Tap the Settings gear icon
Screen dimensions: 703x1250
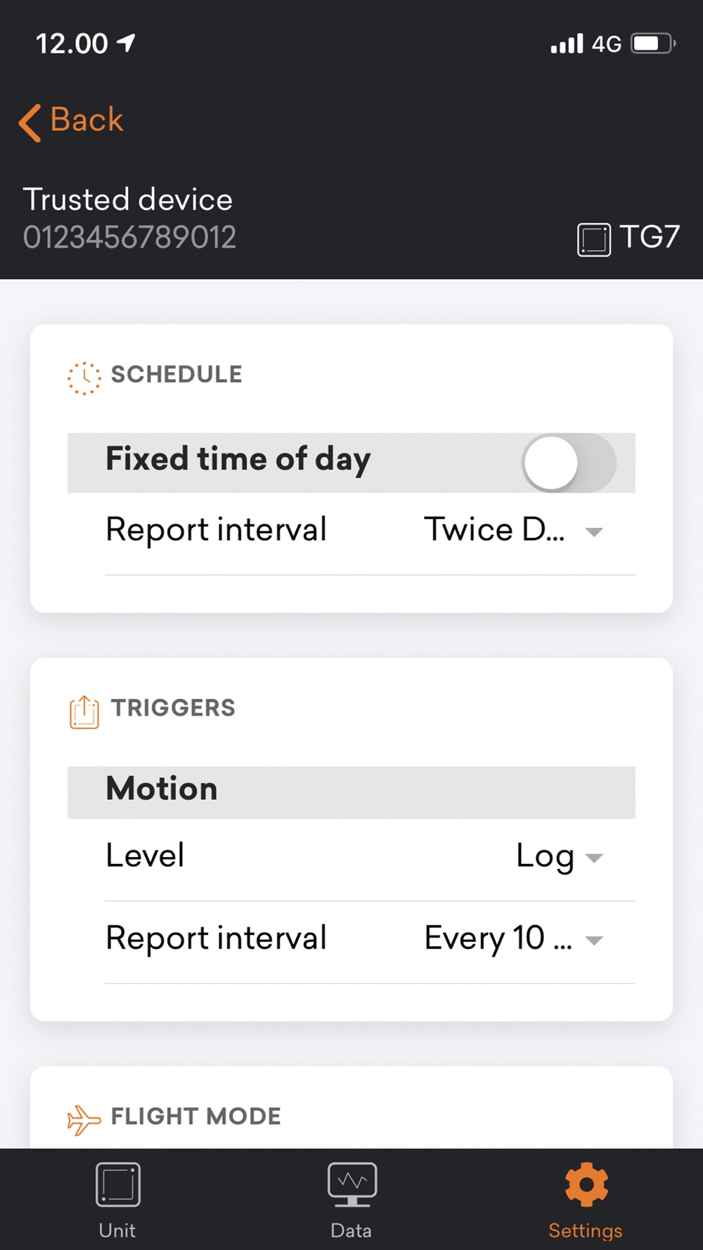point(586,1185)
